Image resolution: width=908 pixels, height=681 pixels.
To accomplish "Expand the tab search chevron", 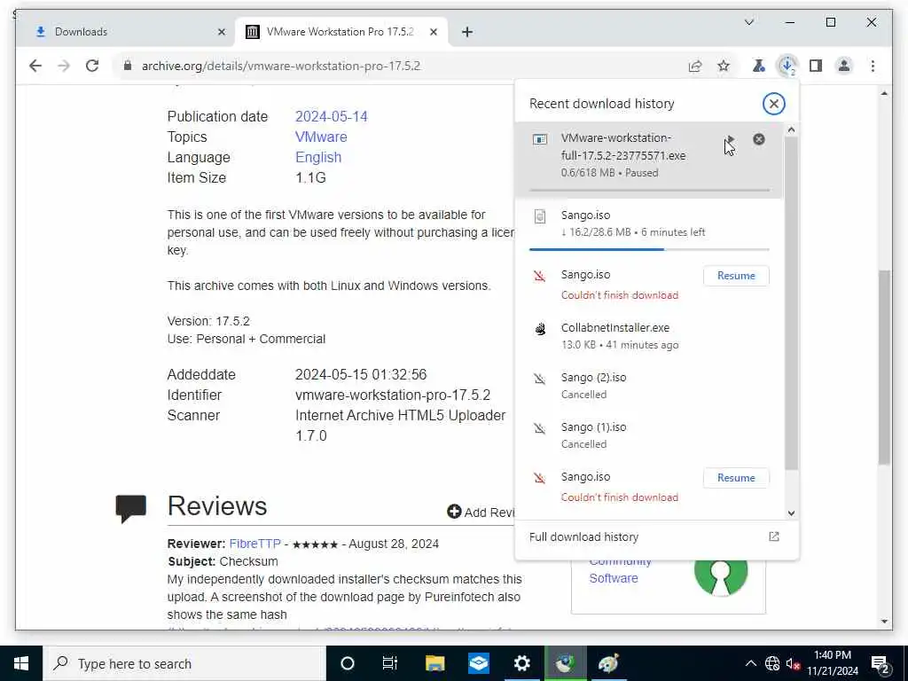I will coord(748,22).
